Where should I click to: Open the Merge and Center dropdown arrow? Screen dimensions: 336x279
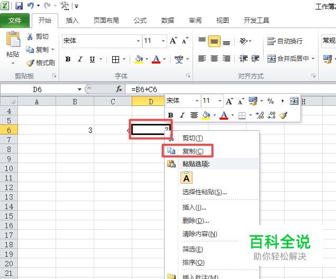313,58
